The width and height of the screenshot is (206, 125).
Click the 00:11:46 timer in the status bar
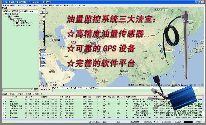point(148,122)
